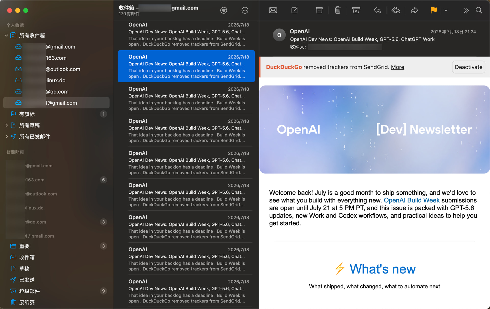Expand the 所有已发邮件 folder

coord(7,136)
